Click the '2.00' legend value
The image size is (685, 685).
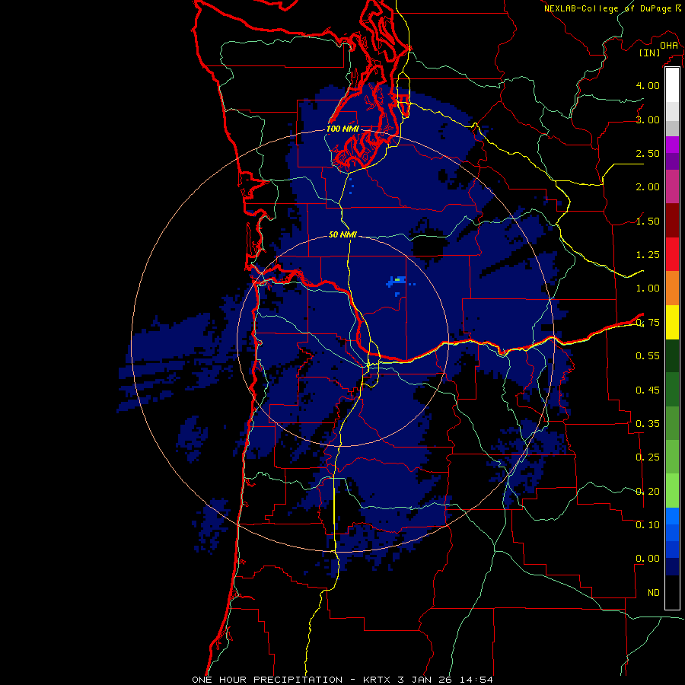648,187
